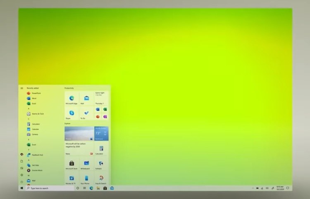Click the small Word tile in Productivity
This screenshot has width=310, height=199.
tap(98, 109)
